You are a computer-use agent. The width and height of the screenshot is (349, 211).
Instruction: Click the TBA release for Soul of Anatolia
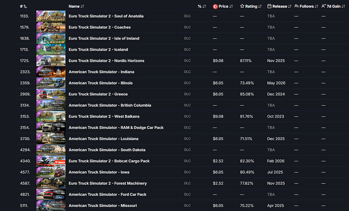pyautogui.click(x=271, y=16)
